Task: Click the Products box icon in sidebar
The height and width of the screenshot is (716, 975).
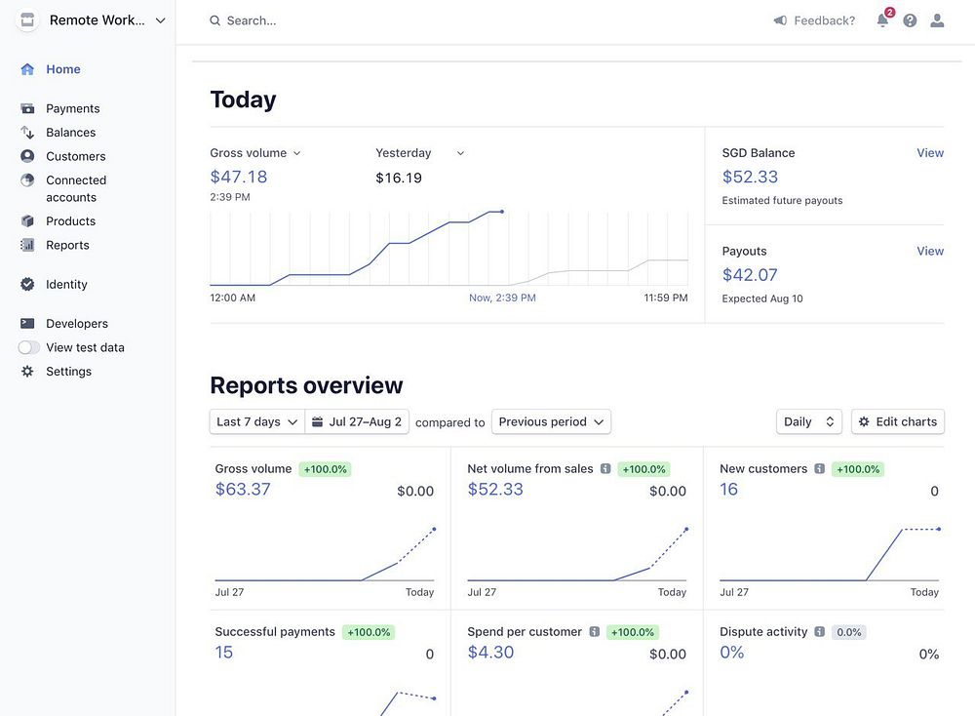Action: coord(27,220)
